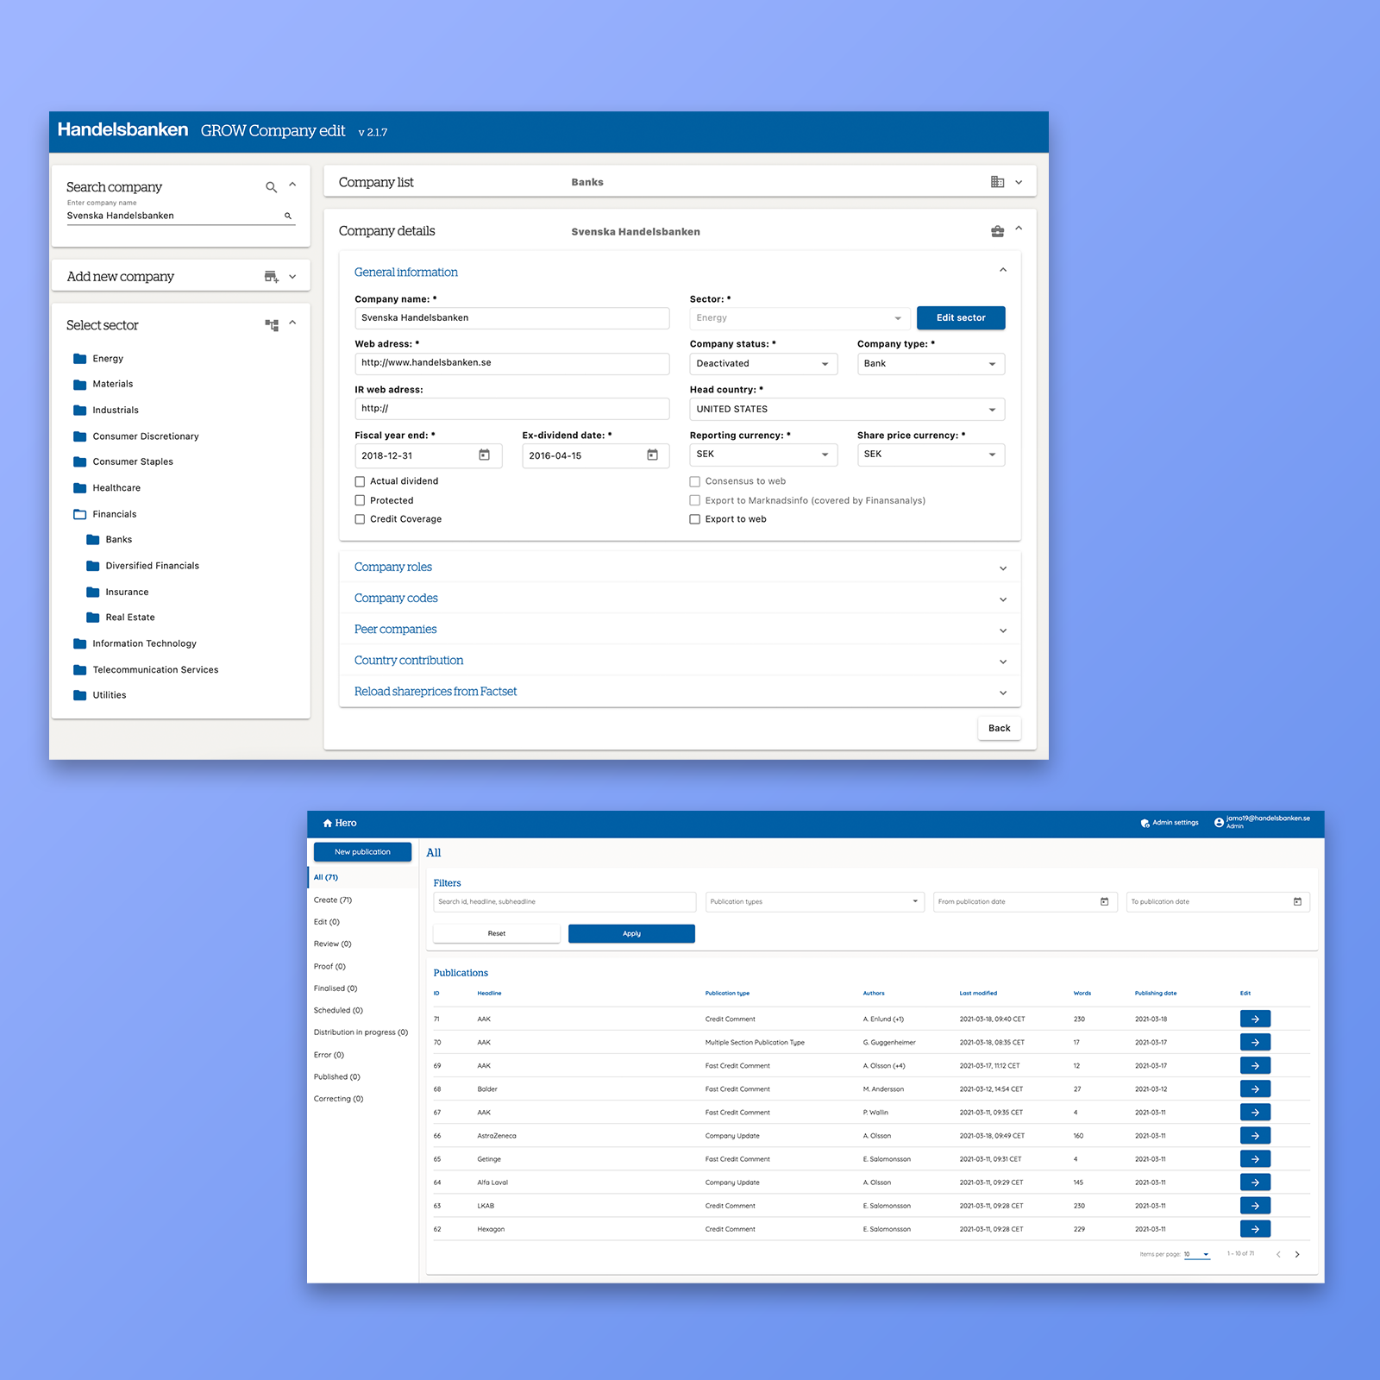Click the Search id, headline field
Image resolution: width=1380 pixels, height=1380 pixels.
[x=565, y=902]
